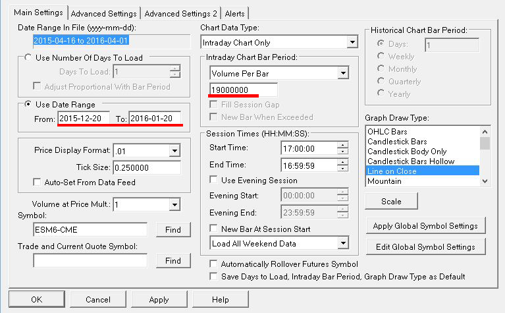
Task: Click the volume per bar value field
Action: pyautogui.click(x=244, y=90)
